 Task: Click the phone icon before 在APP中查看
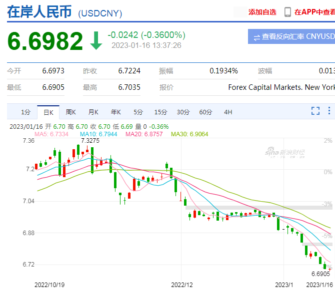point(288,12)
